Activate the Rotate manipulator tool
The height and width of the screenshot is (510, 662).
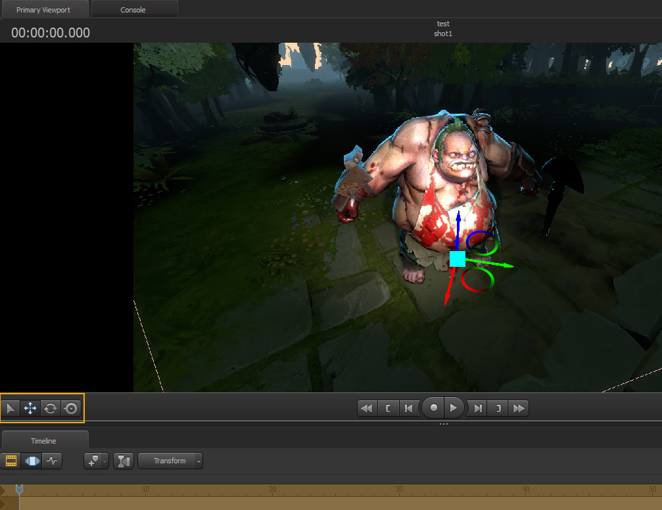click(x=51, y=408)
